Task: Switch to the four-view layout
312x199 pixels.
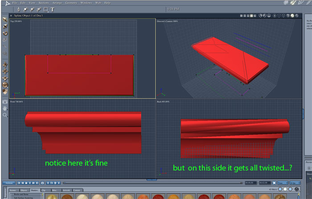Action: point(252,16)
